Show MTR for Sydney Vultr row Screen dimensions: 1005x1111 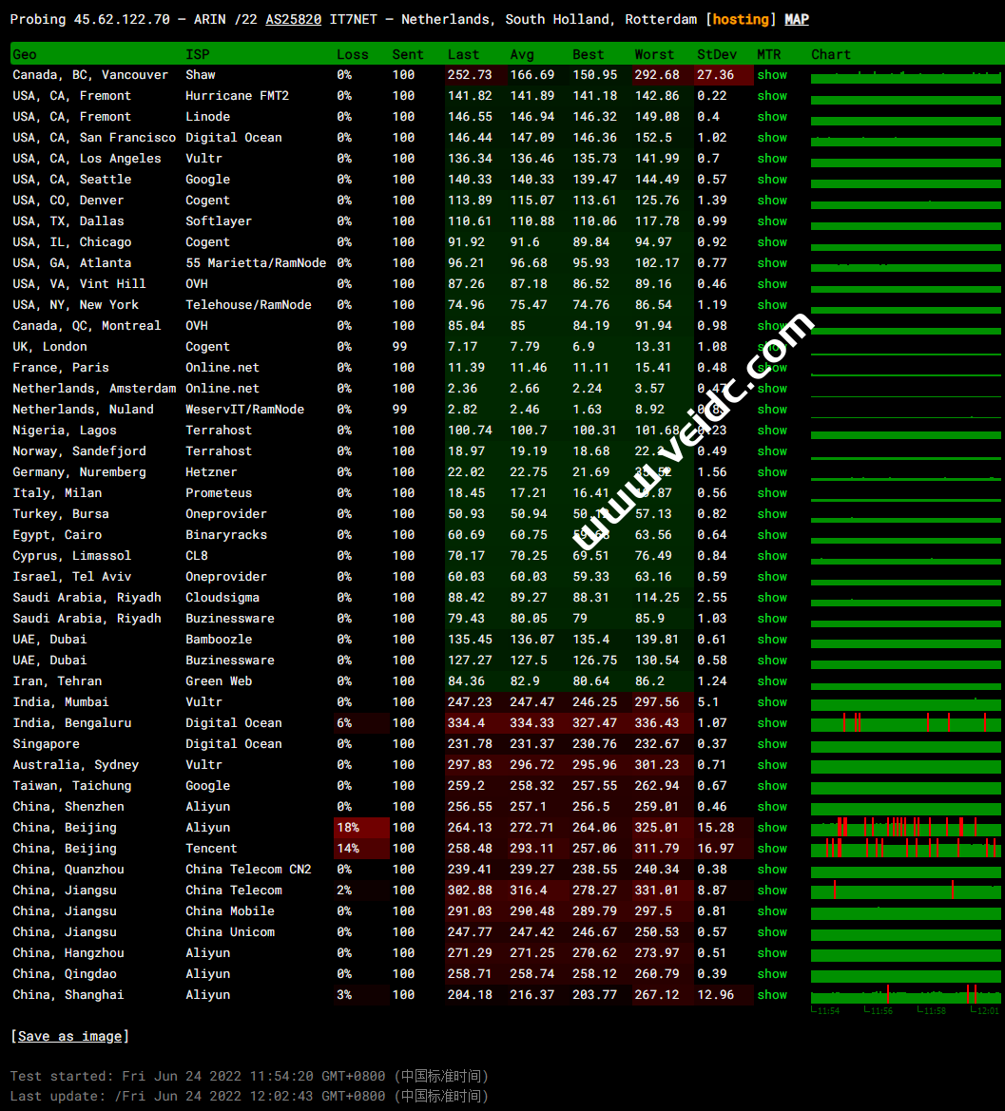(x=772, y=765)
